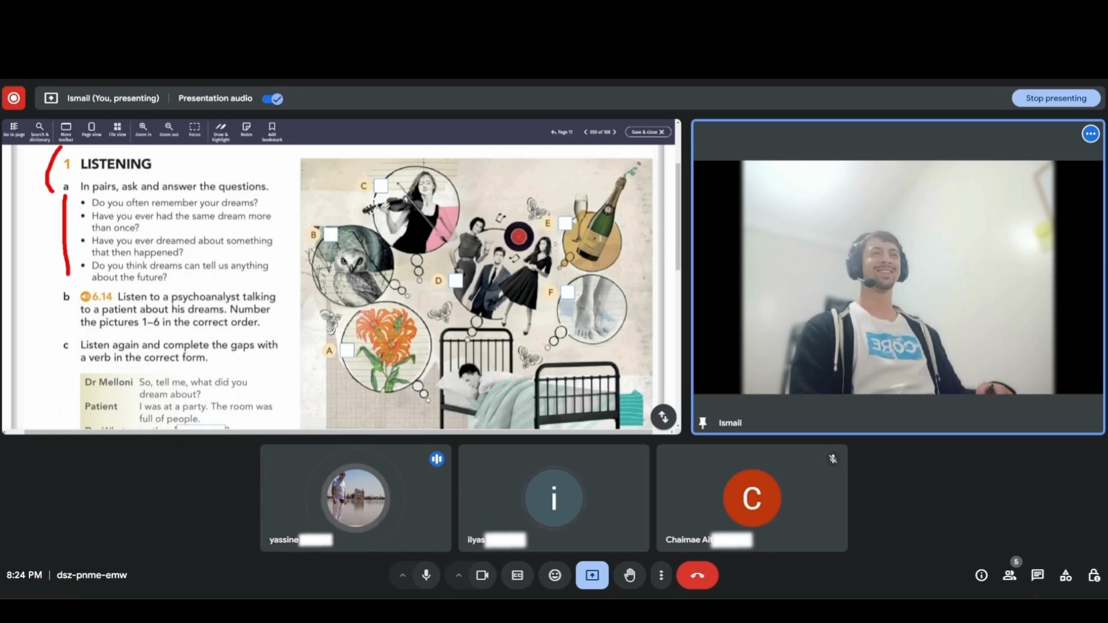Toggle captions
The image size is (1108, 623).
point(518,575)
